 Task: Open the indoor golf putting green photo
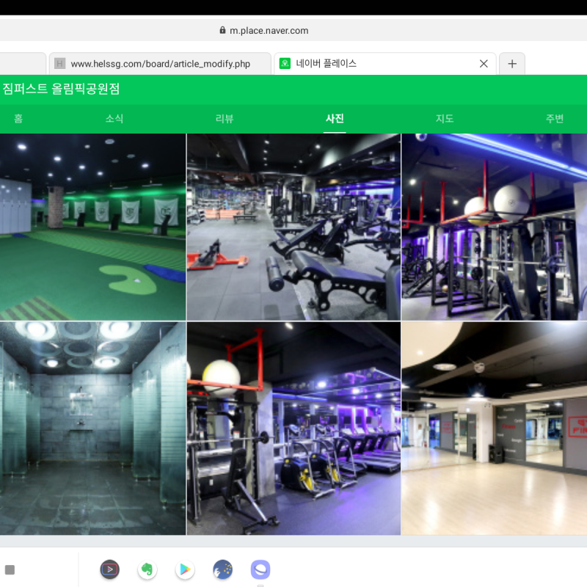(x=93, y=227)
